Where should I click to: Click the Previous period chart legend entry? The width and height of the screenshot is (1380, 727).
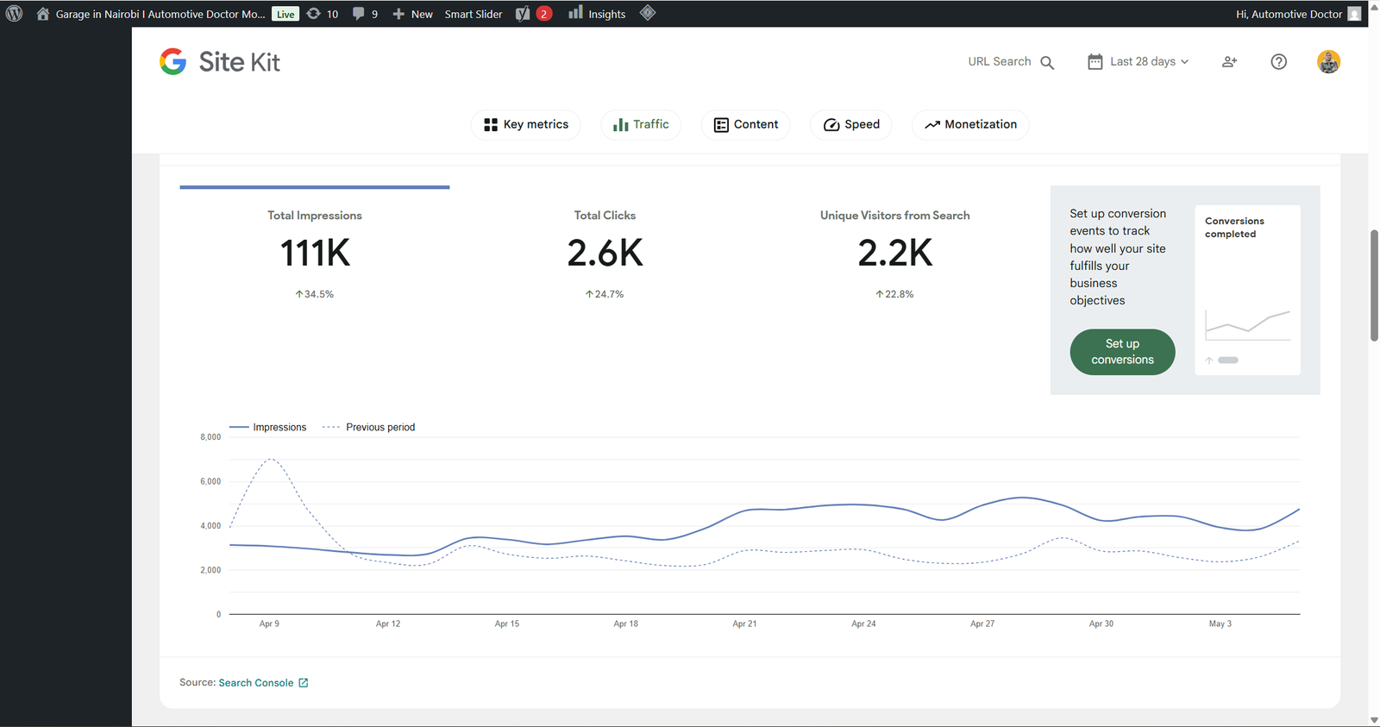click(368, 427)
